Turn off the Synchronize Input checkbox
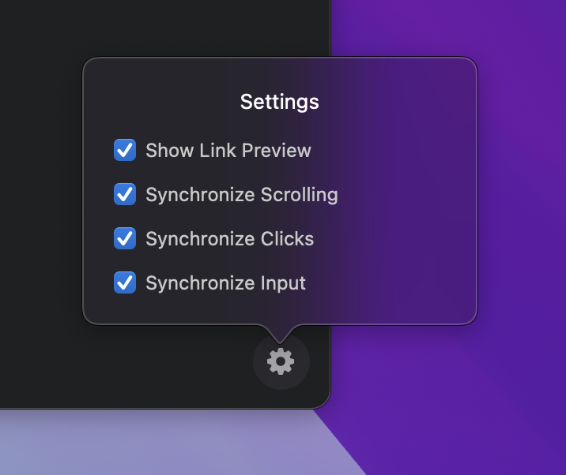 click(x=125, y=282)
